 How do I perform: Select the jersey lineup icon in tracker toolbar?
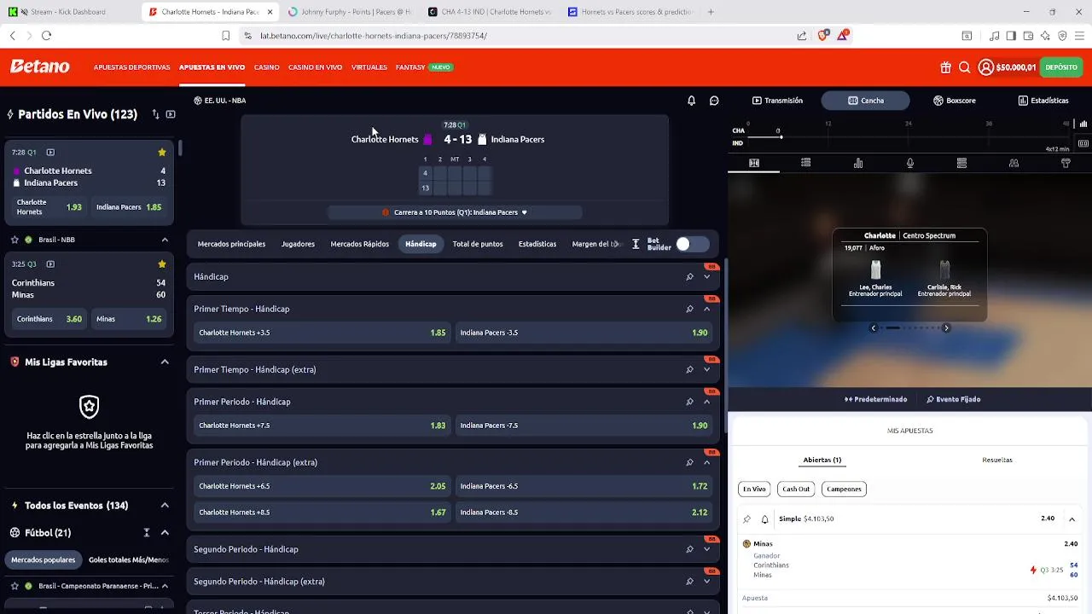[x=1066, y=163]
